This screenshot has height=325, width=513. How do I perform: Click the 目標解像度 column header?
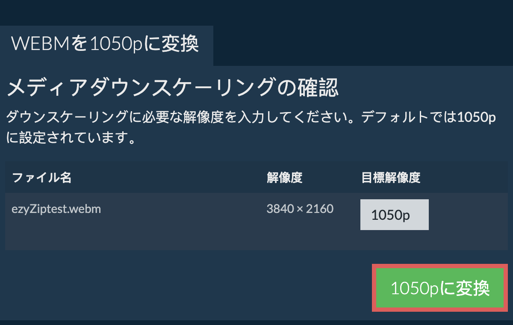[391, 177]
